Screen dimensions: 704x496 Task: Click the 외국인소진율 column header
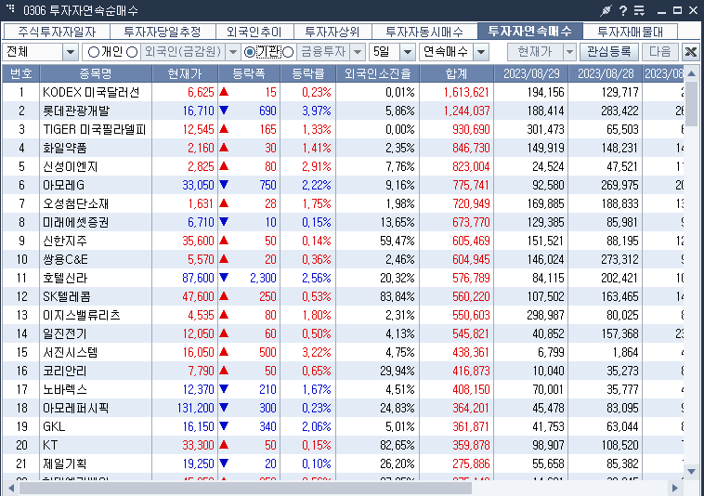378,73
